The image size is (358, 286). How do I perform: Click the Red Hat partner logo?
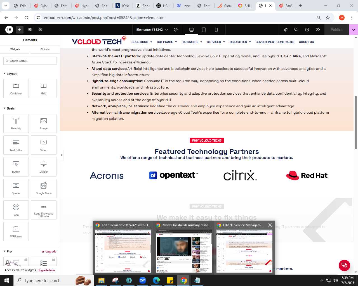click(307, 175)
